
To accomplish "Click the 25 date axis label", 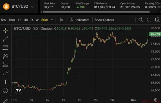I will pyautogui.click(x=96, y=100).
